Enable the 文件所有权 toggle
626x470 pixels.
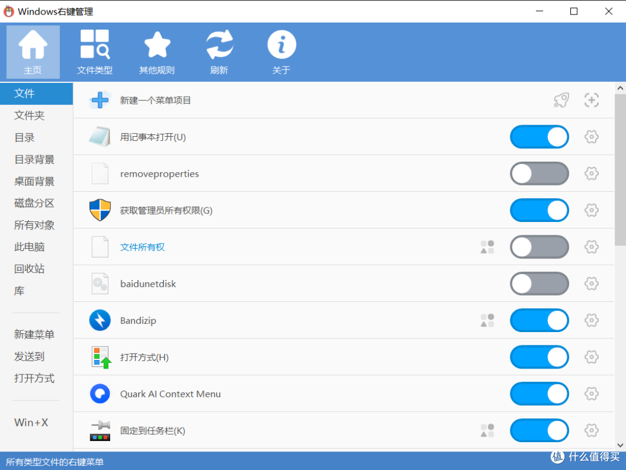click(540, 247)
